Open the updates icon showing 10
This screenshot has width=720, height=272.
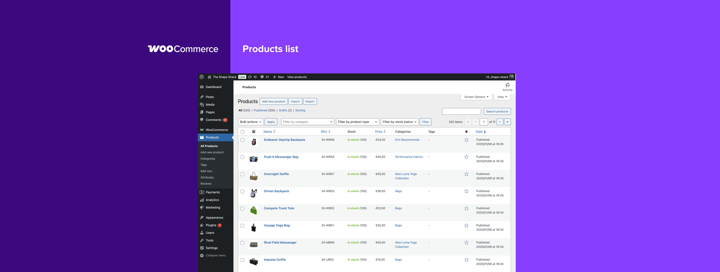(x=250, y=77)
